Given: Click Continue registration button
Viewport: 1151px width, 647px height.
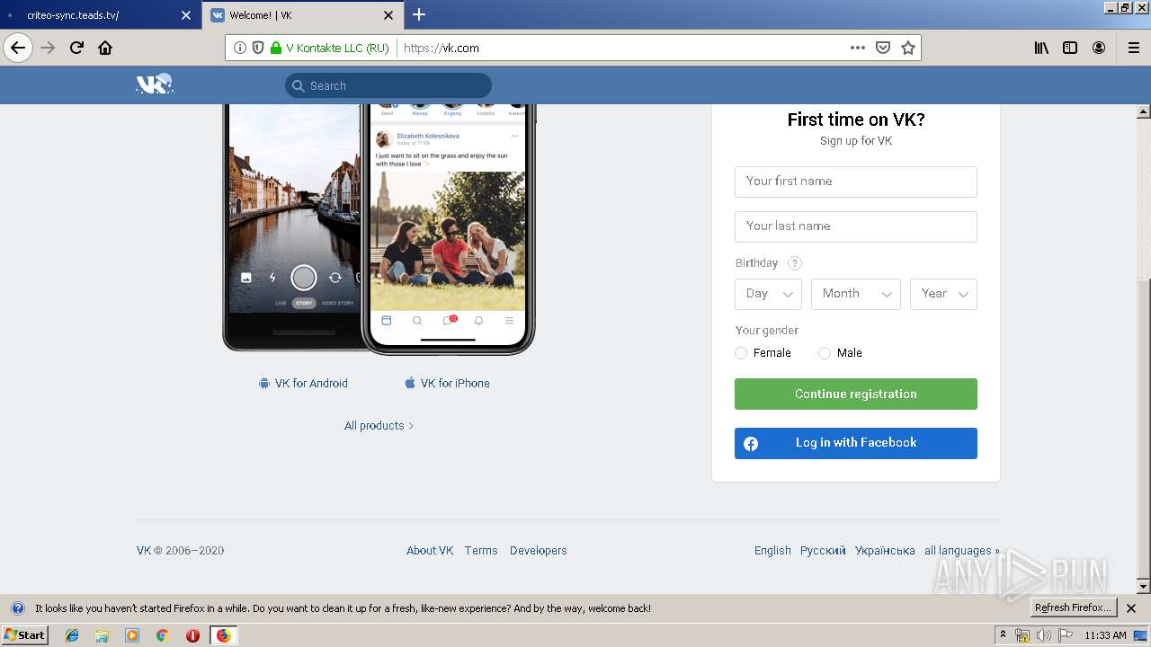Looking at the screenshot, I should [856, 394].
